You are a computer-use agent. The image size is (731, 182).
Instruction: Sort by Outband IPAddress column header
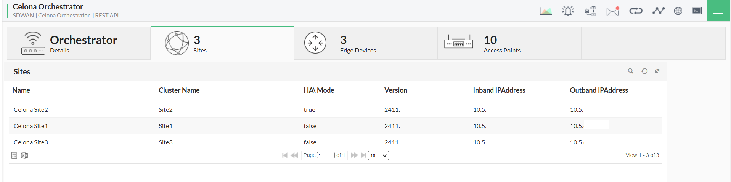[599, 90]
